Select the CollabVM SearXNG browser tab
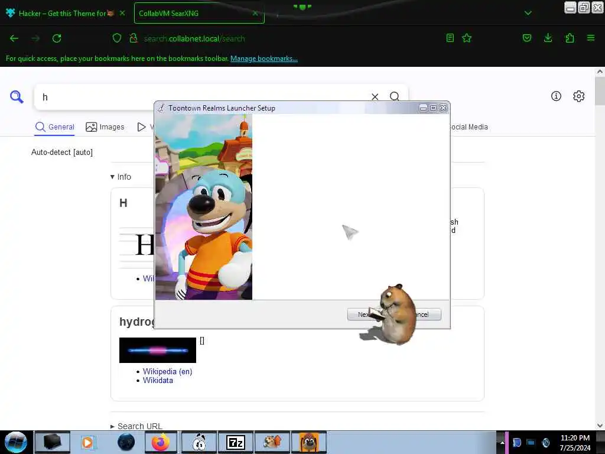The image size is (605, 454). pyautogui.click(x=199, y=13)
